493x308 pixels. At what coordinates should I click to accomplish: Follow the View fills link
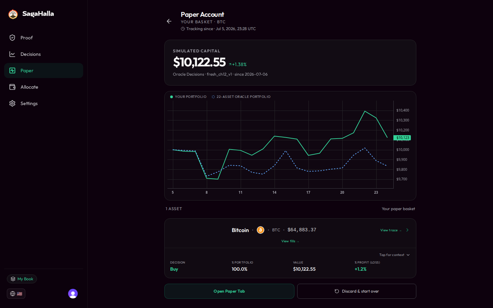coord(290,241)
